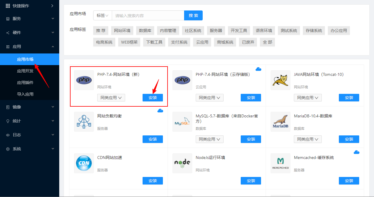This screenshot has width=374, height=197.
Task: Expand the 硬件 sidebar section
Action: click(53, 33)
